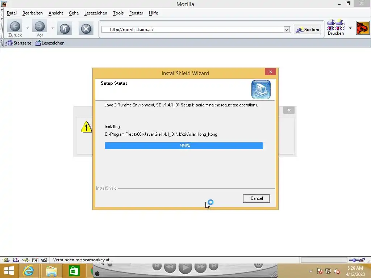Show hidden system tray icons arrow
Image resolution: width=371 pixels, height=278 pixels.
pyautogui.click(x=310, y=271)
